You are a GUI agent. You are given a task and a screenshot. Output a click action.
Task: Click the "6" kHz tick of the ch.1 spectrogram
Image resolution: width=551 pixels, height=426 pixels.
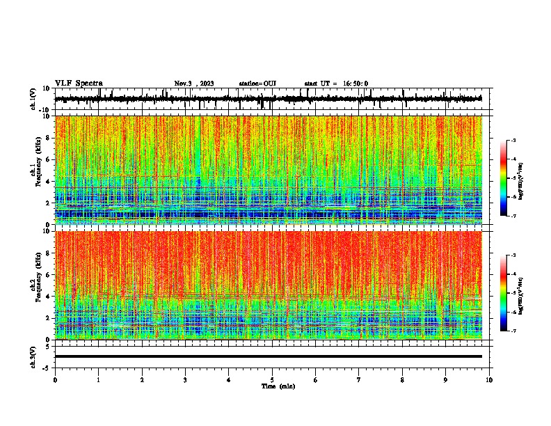(x=49, y=159)
